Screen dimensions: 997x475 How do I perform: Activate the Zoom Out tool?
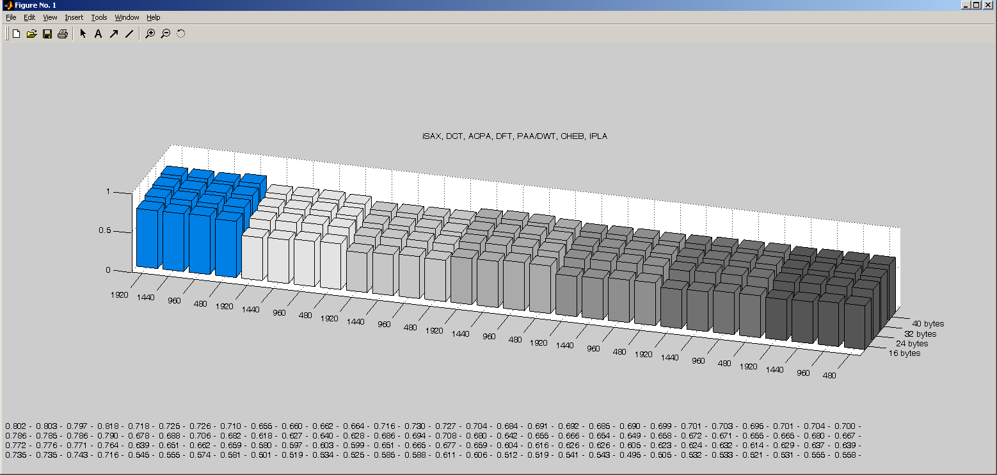(x=165, y=34)
